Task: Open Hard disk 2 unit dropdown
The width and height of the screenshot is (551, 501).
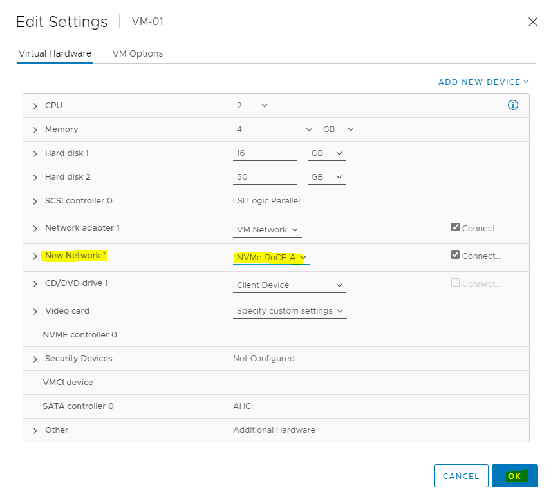Action: point(327,177)
